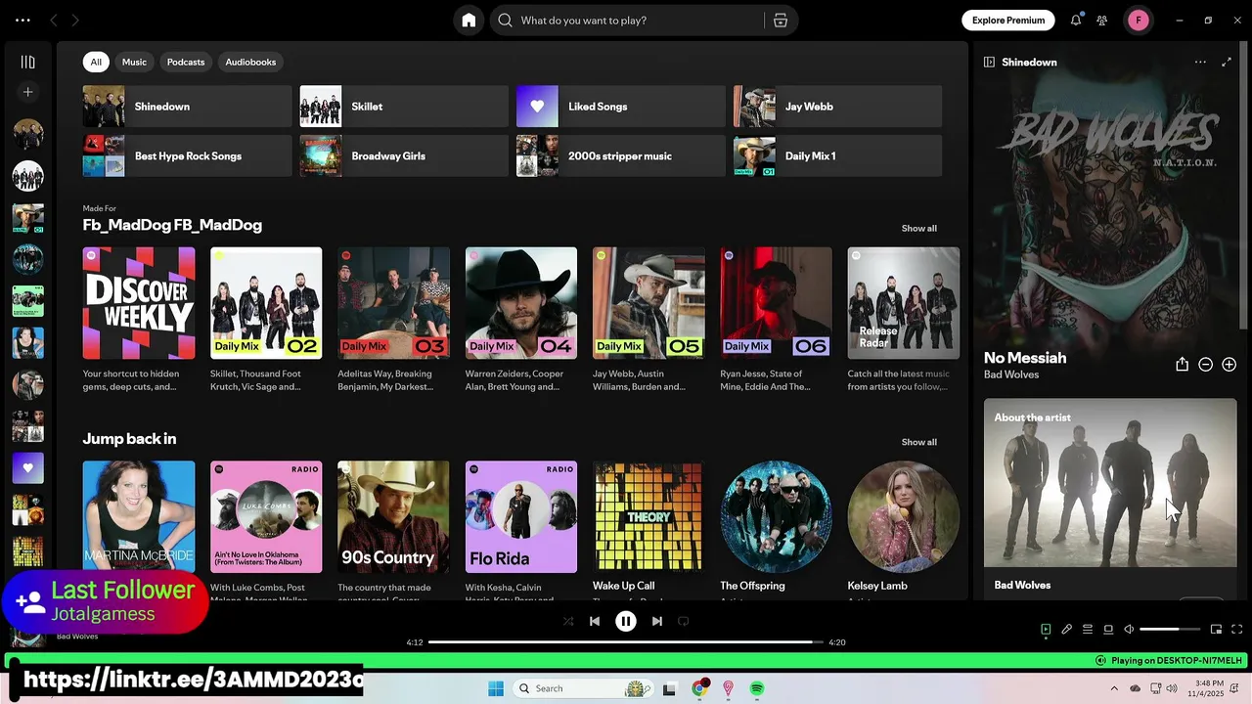Open the mini player
Screen dimensions: 1252x704
1216,630
